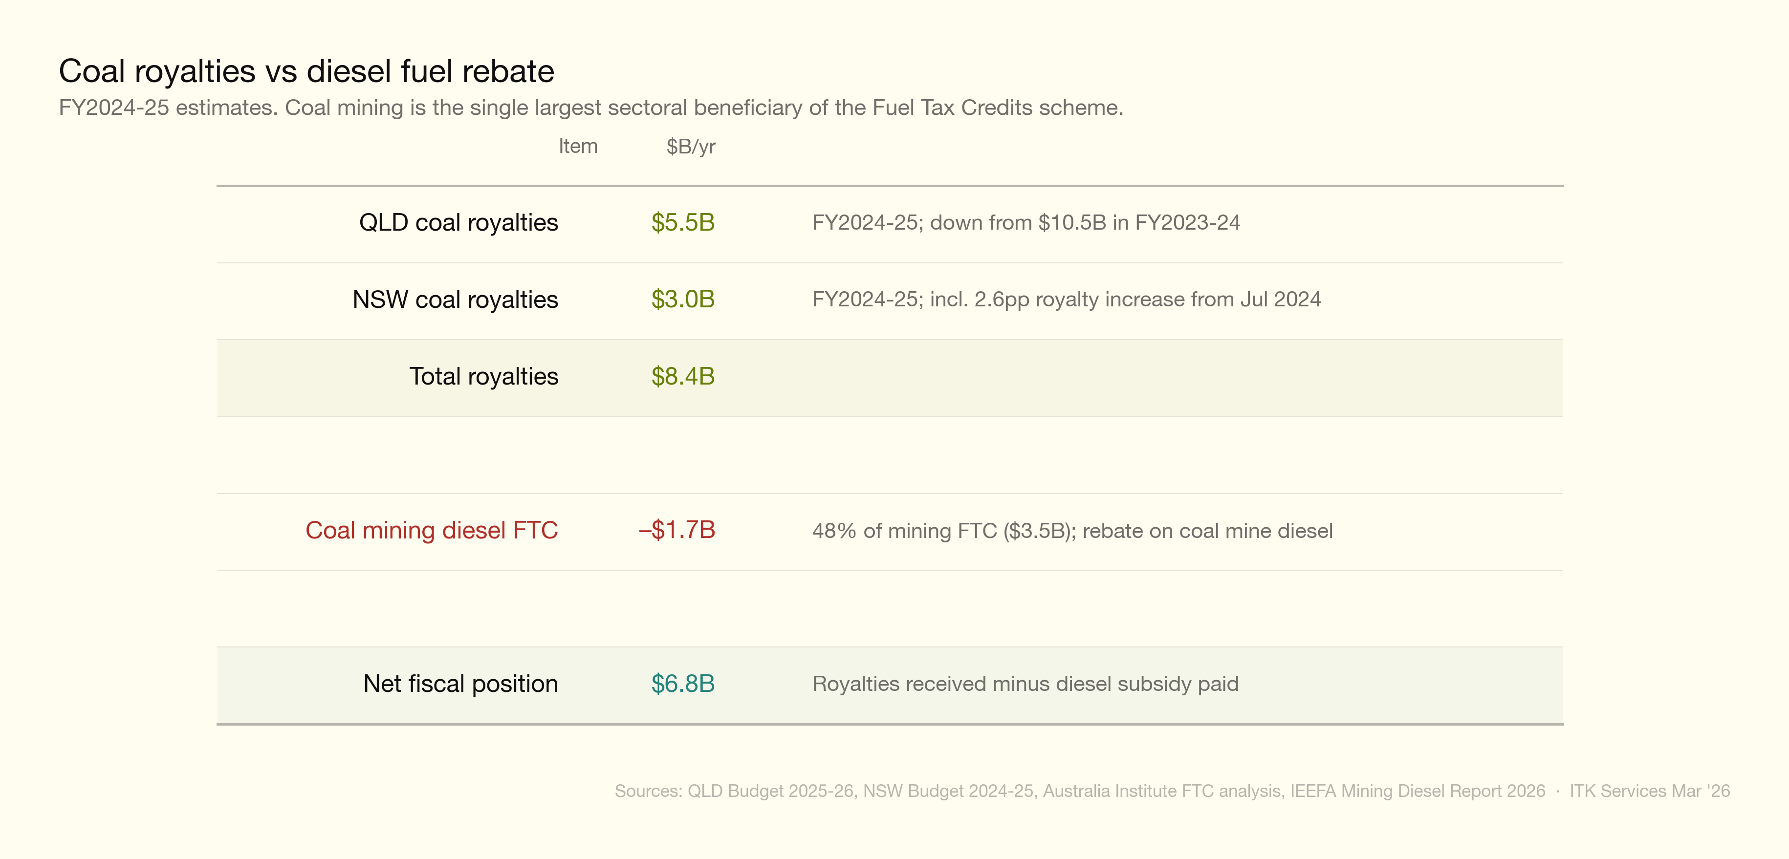Select the $3.0B NSW royalties value
This screenshot has height=859, width=1789.
683,300
